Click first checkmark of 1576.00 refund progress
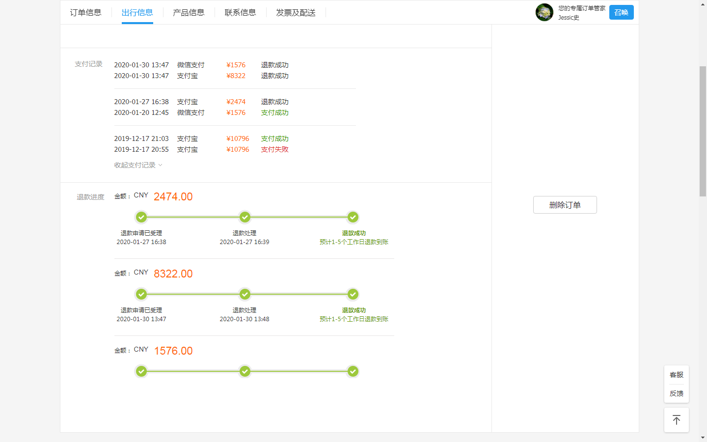 pyautogui.click(x=141, y=371)
